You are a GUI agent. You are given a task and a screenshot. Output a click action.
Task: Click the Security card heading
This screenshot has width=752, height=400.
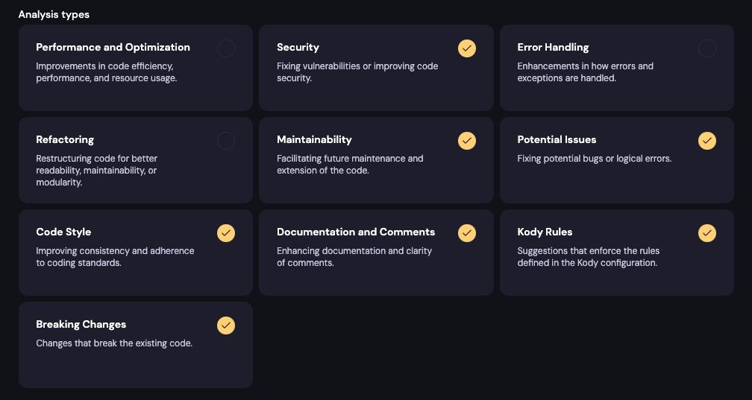298,47
